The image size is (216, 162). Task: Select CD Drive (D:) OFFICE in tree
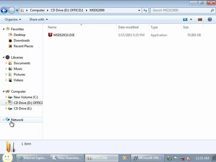pos(28,103)
